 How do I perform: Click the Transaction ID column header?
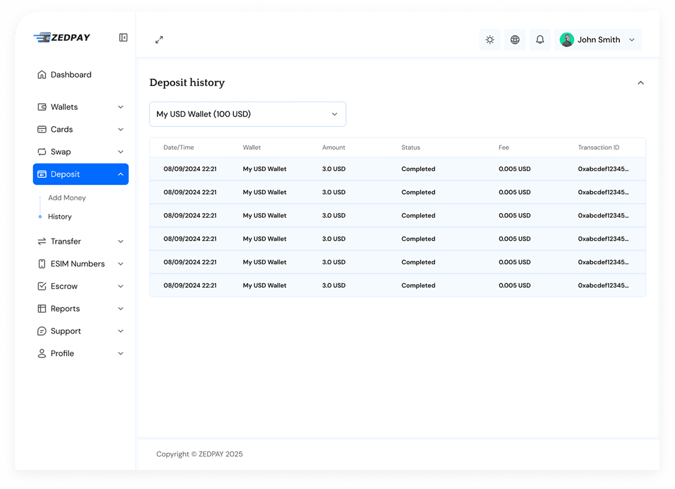[599, 148]
